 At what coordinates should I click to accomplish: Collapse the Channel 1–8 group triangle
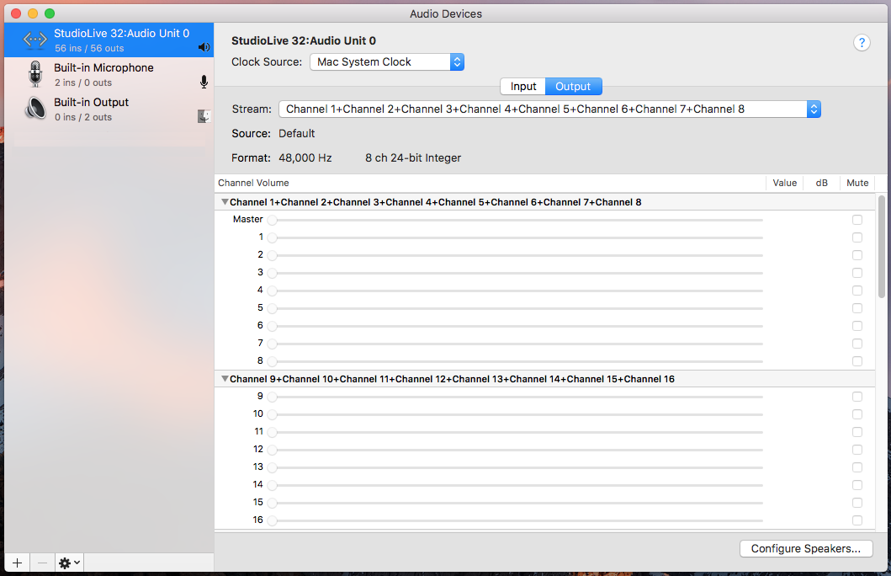point(225,202)
